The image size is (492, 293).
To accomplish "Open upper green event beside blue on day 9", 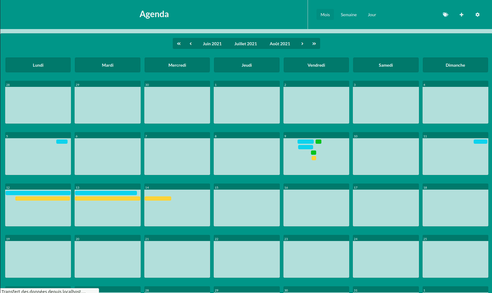I will point(318,142).
